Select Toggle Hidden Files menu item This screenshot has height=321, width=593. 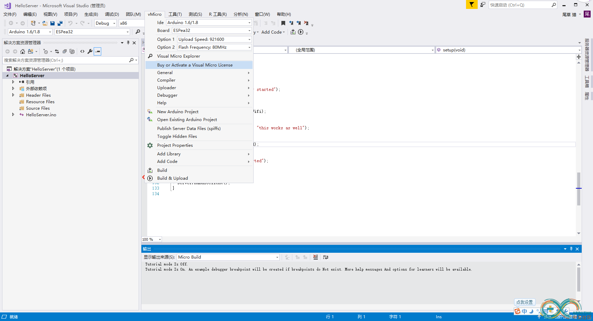pos(199,136)
